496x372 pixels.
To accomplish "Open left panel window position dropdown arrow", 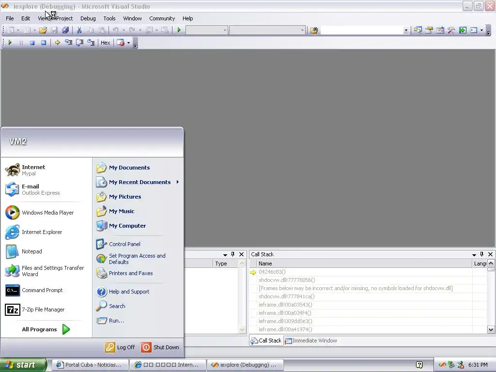I will tap(225, 255).
